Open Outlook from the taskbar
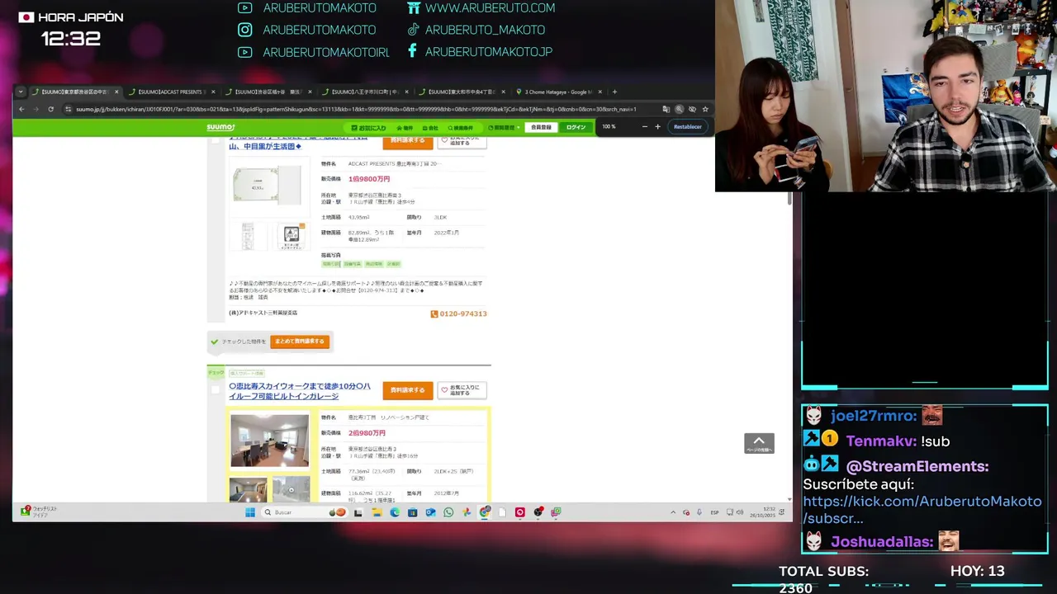Viewport: 1057px width, 594px height. click(430, 512)
